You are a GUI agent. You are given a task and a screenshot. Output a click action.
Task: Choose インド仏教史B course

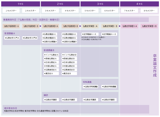point(69,55)
